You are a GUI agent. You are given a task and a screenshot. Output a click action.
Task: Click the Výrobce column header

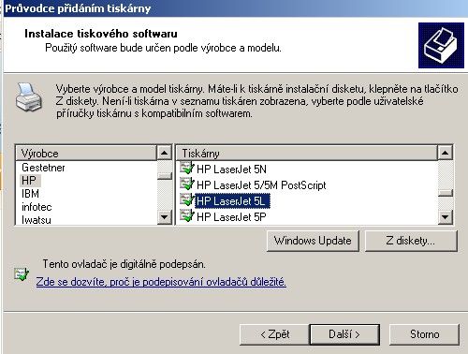(86, 153)
